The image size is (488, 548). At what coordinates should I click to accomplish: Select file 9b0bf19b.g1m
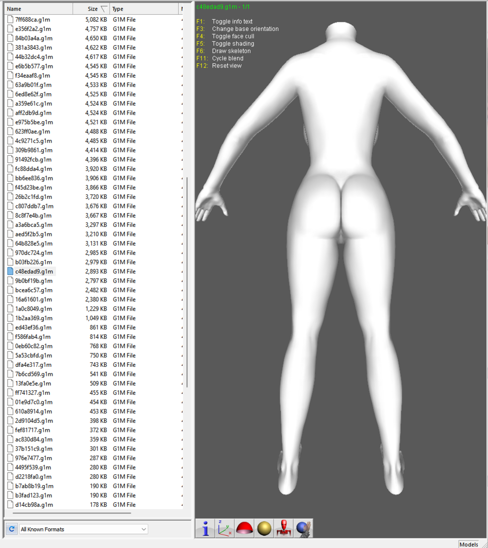tap(34, 281)
